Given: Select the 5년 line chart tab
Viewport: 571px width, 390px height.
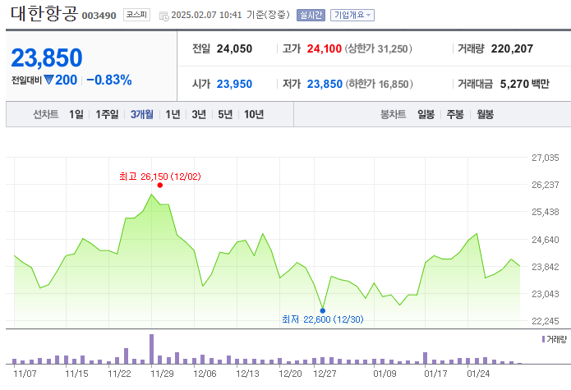Looking at the screenshot, I should 225,115.
